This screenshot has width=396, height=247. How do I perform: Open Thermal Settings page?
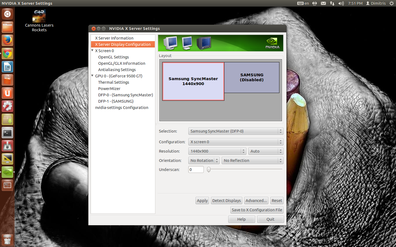[114, 82]
